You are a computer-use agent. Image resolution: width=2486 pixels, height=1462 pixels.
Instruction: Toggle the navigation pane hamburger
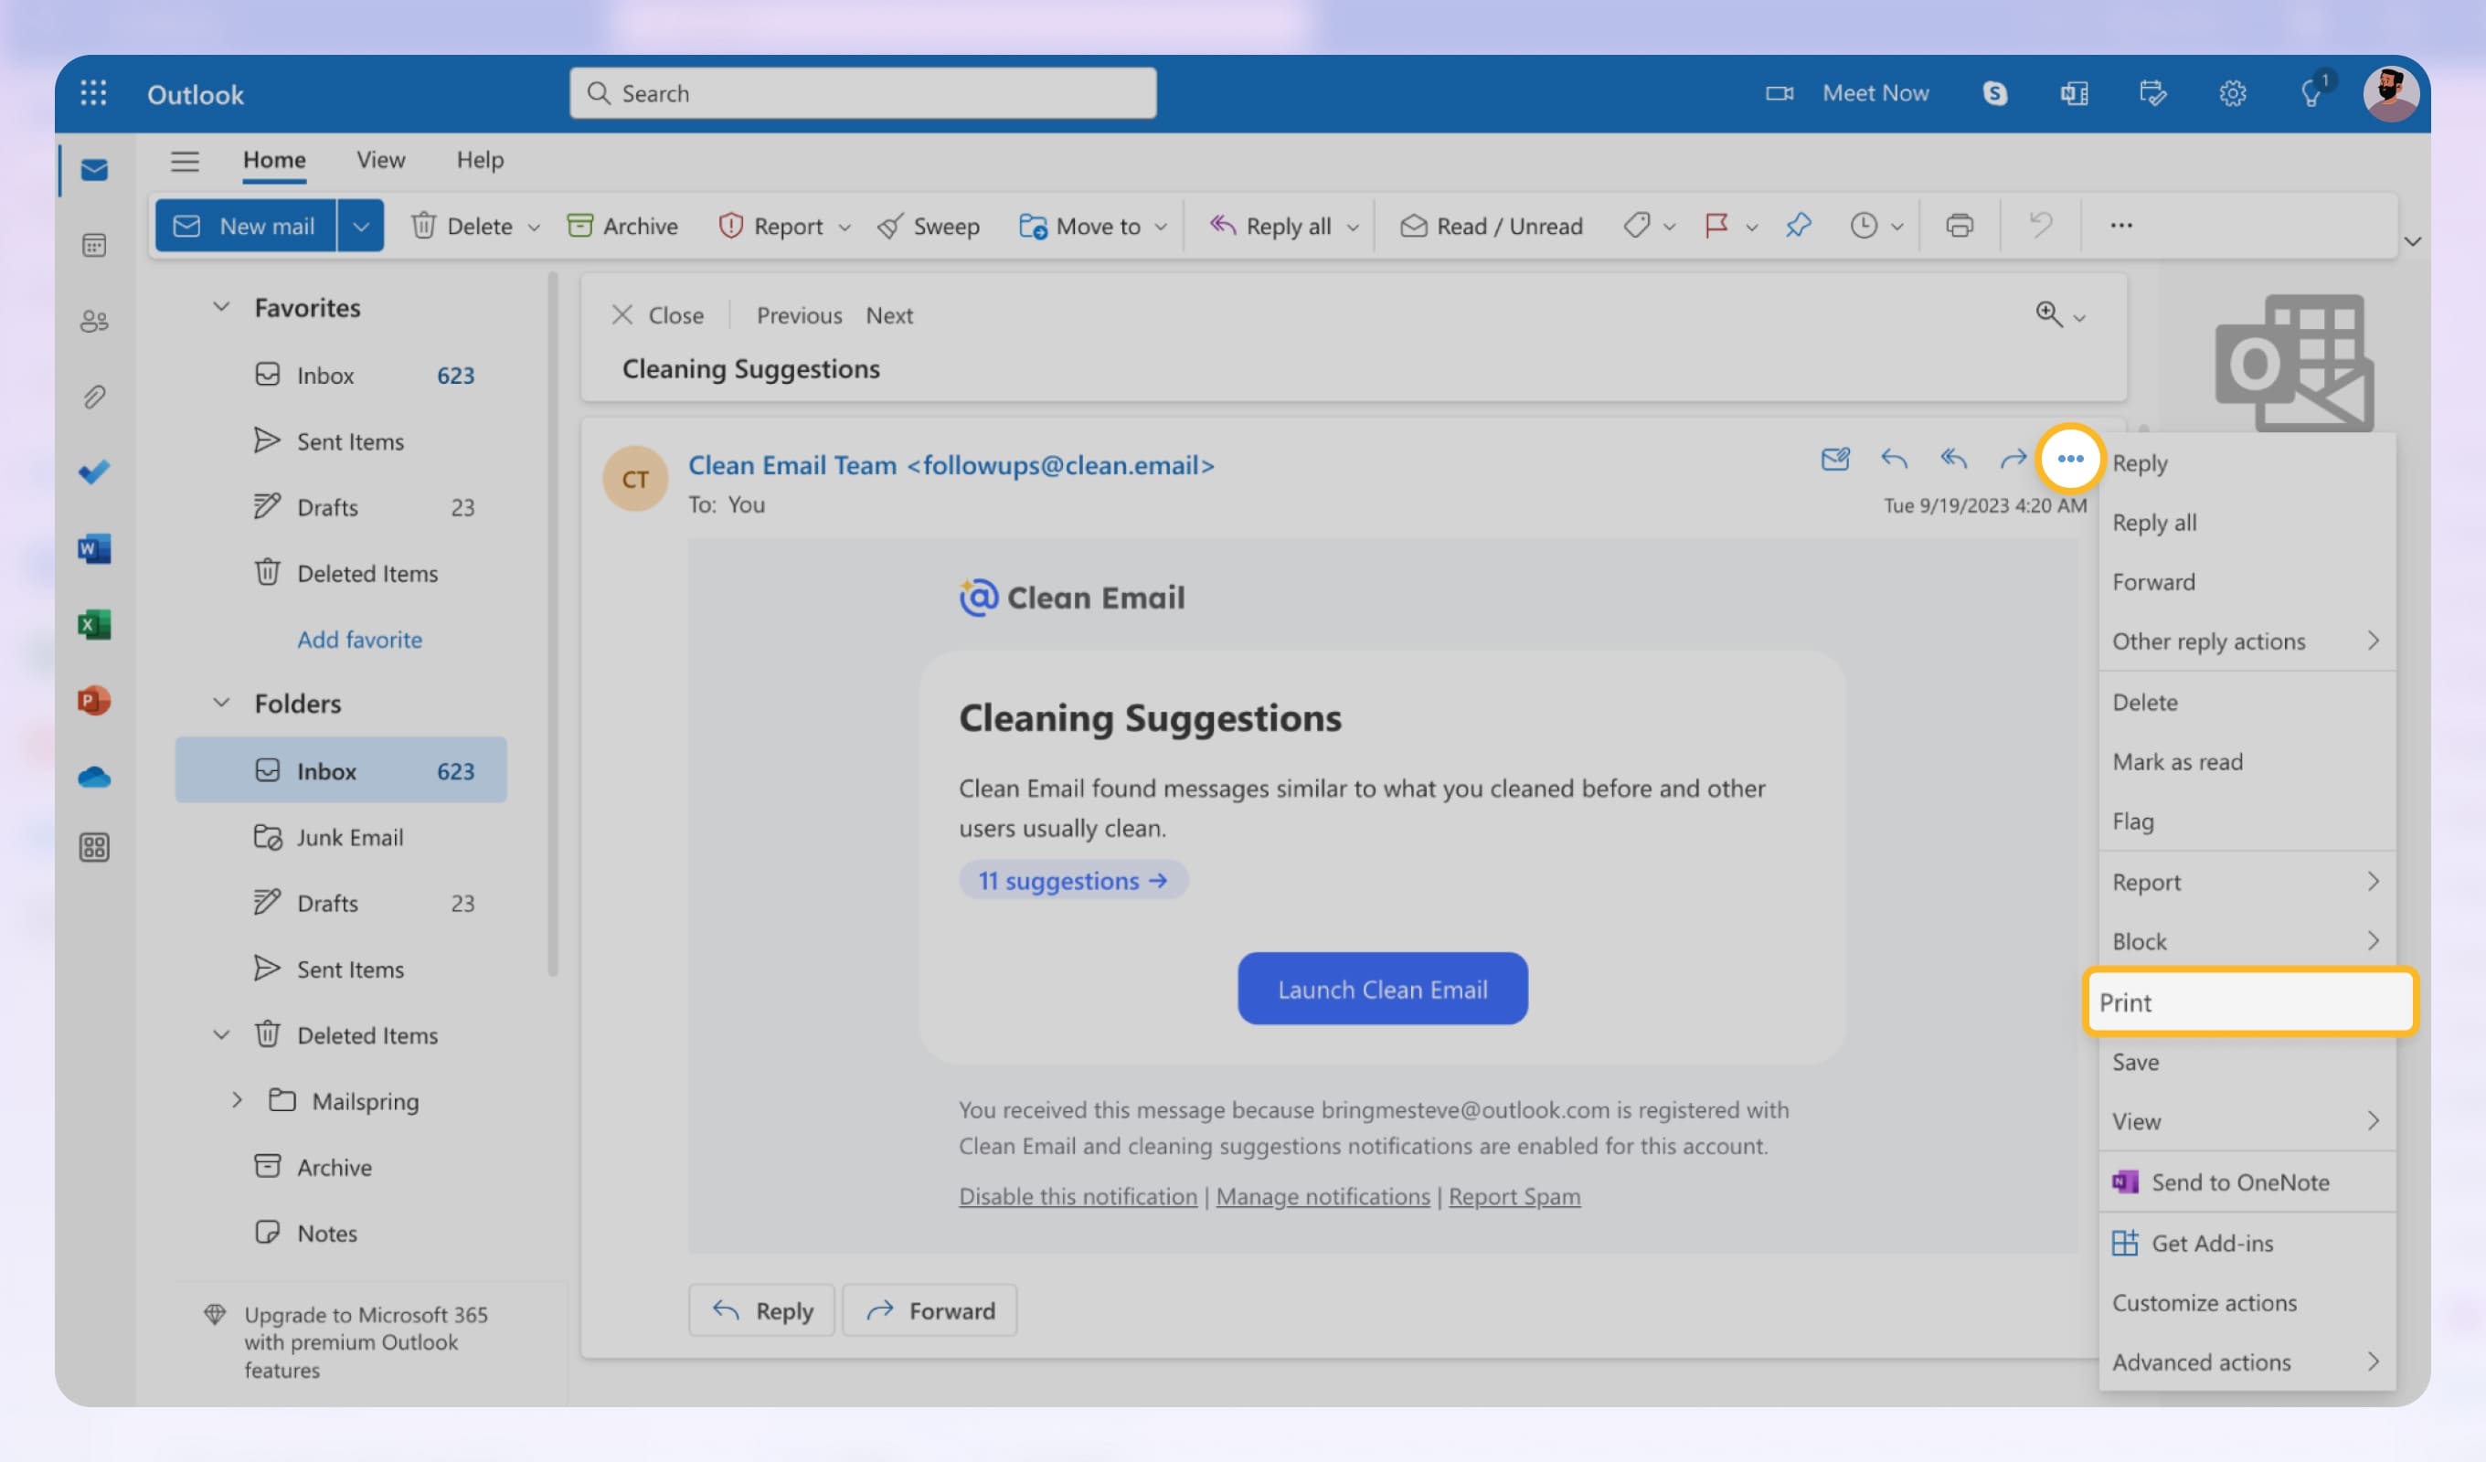point(185,161)
